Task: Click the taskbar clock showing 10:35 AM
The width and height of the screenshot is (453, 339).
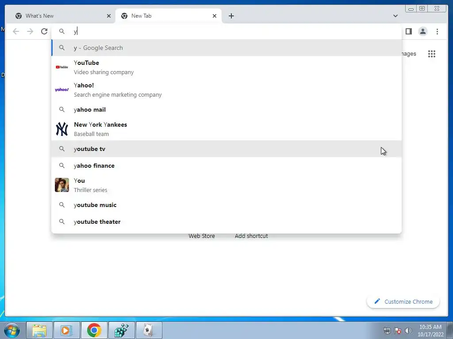Action: (430, 331)
